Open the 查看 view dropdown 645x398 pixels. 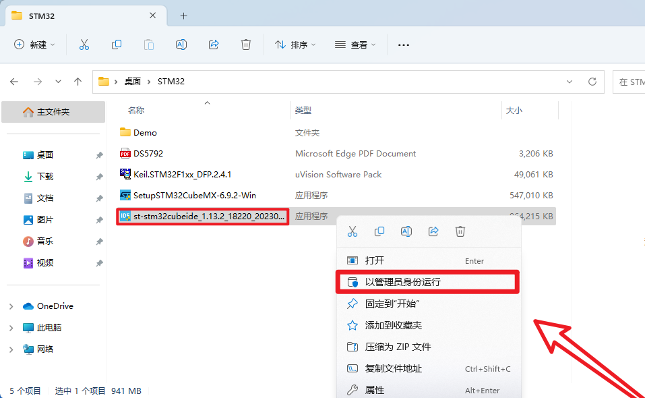(x=355, y=45)
